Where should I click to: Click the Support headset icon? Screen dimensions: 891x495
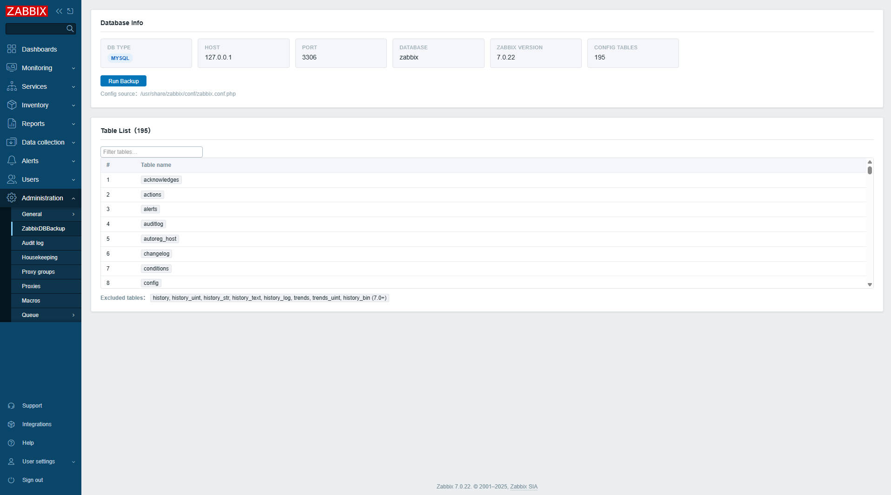click(x=11, y=406)
